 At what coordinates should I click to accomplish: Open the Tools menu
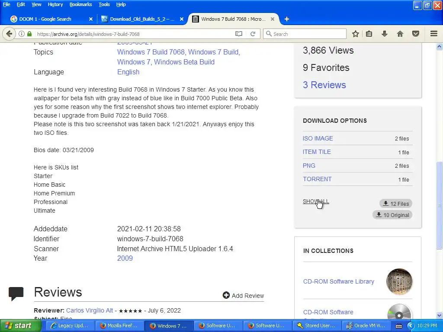[x=104, y=4]
